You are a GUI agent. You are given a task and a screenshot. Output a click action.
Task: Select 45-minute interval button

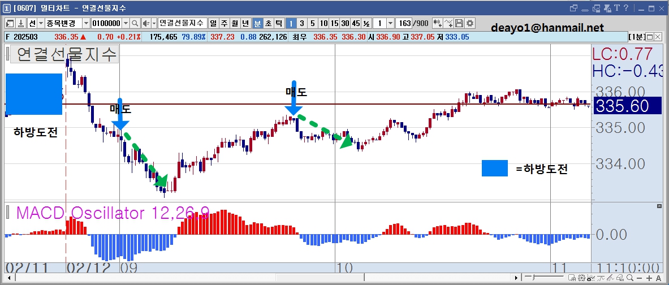[356, 23]
